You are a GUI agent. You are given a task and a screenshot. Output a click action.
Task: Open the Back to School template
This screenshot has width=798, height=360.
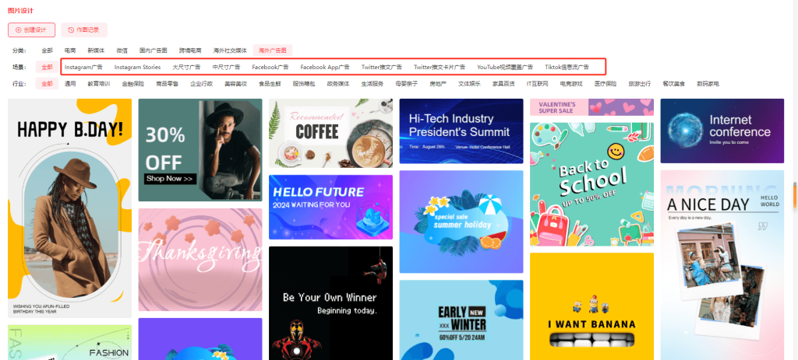tap(592, 184)
